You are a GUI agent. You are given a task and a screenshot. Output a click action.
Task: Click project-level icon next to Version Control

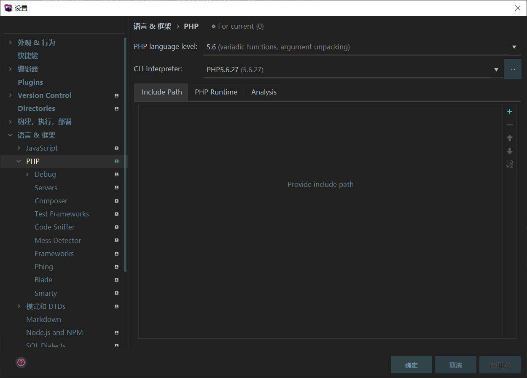(x=116, y=96)
